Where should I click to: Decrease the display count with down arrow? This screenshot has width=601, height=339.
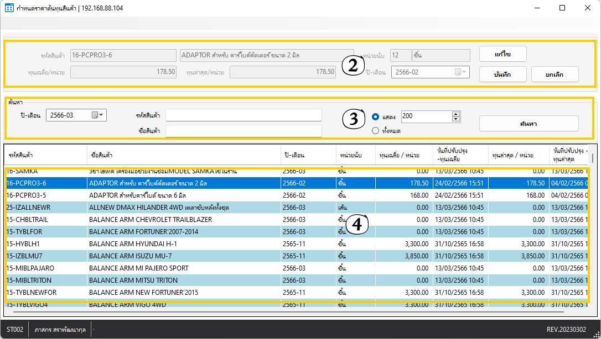(456, 119)
